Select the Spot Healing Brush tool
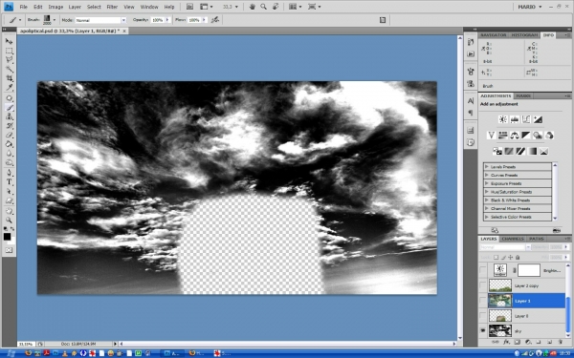This screenshot has width=574, height=358. click(10, 98)
